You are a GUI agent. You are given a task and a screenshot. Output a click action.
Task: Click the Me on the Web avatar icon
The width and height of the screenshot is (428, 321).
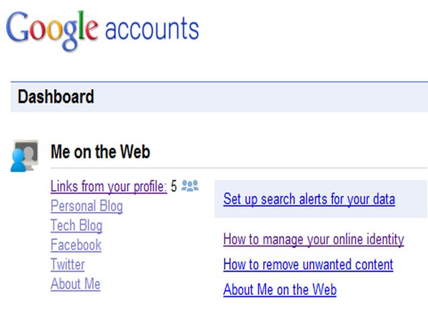click(x=25, y=155)
